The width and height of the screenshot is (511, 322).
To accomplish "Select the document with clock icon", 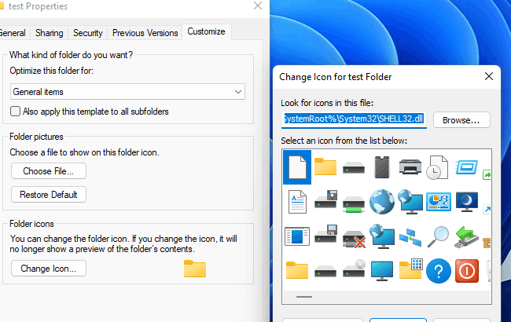I will 438,167.
